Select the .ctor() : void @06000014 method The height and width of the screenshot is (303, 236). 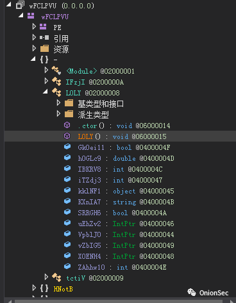[124, 126]
